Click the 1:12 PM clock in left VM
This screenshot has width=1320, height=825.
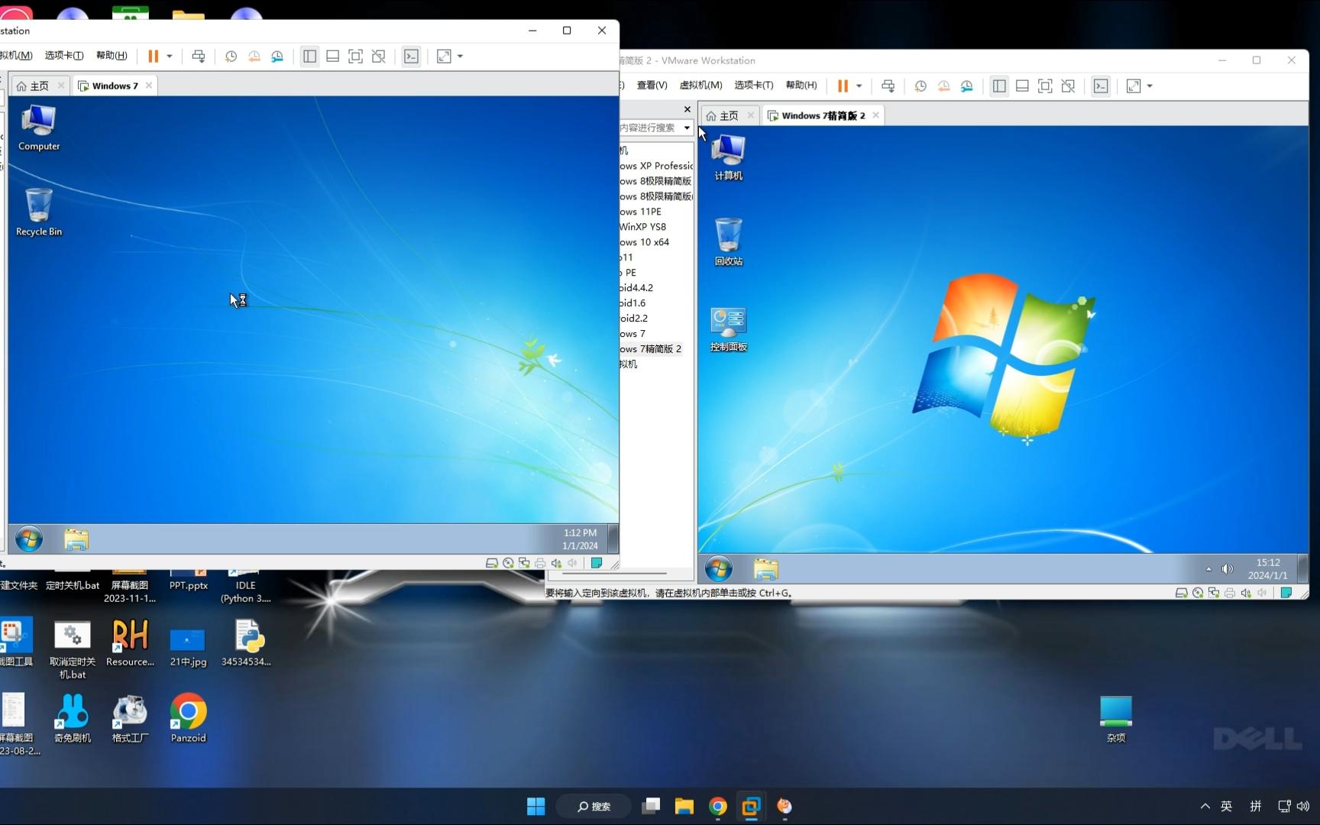click(x=581, y=539)
